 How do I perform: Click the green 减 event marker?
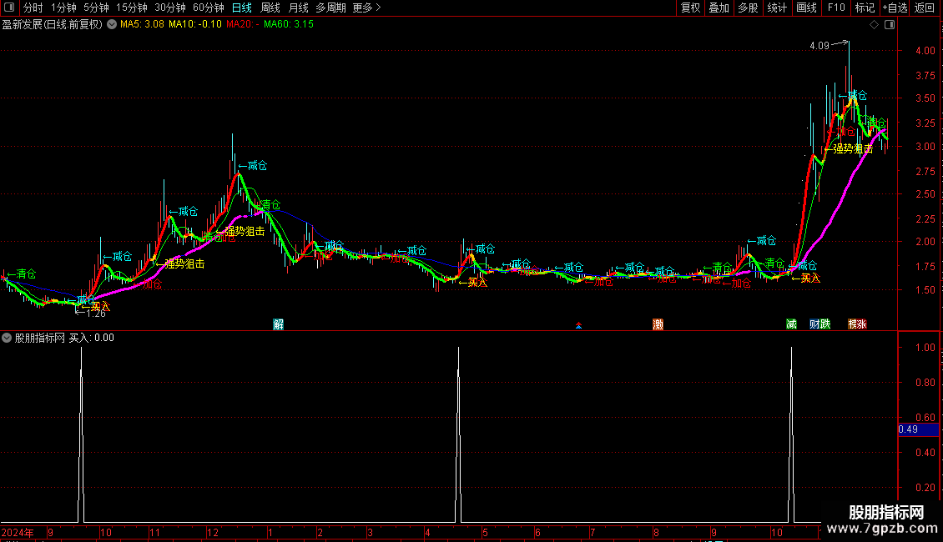click(791, 324)
